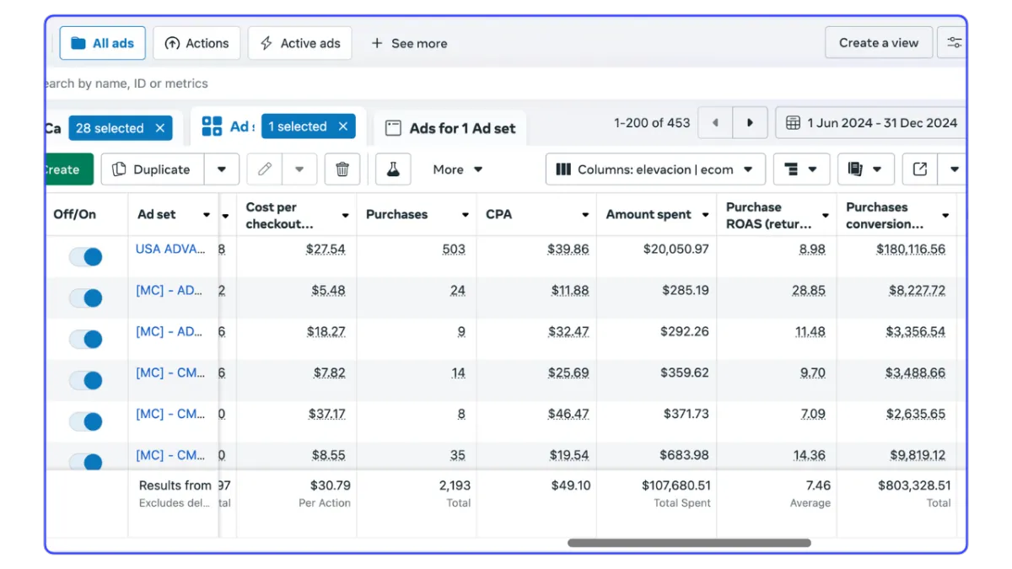
Task: Open the date range 1 Jun 2024 - 31 Dec 2024
Action: pyautogui.click(x=871, y=123)
